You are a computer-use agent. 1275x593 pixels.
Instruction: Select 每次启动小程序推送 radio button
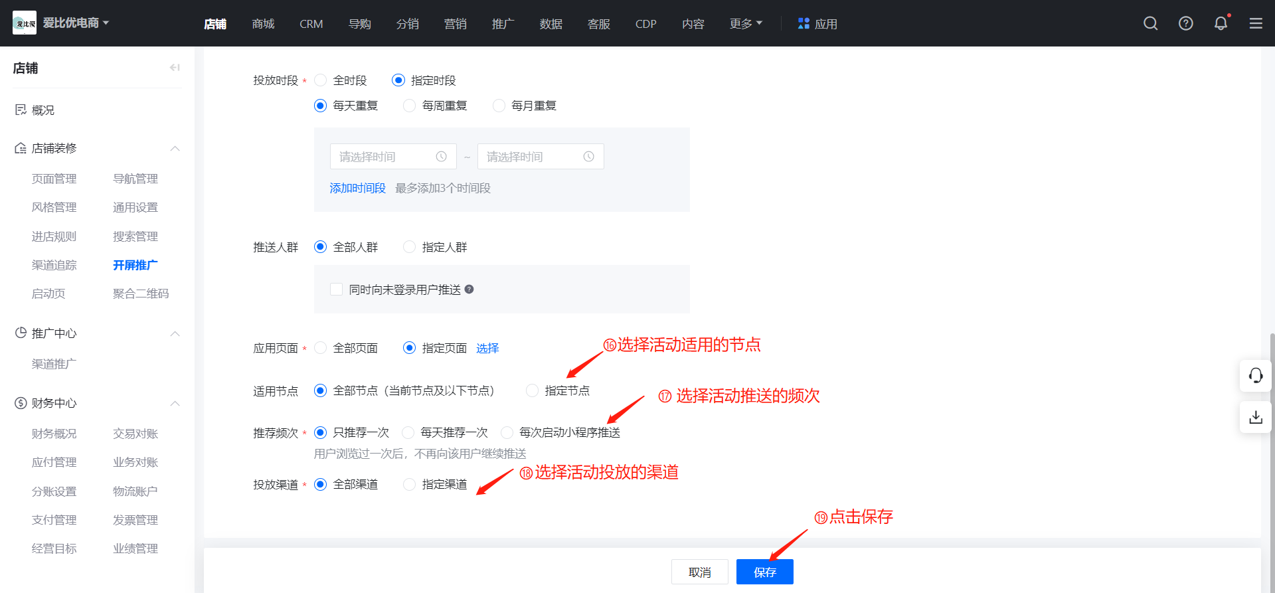[507, 432]
